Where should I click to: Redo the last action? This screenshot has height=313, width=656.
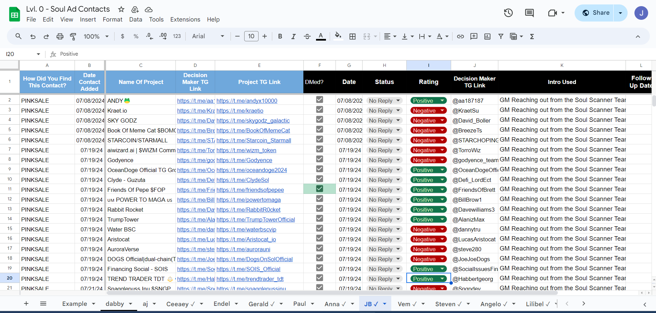(46, 36)
